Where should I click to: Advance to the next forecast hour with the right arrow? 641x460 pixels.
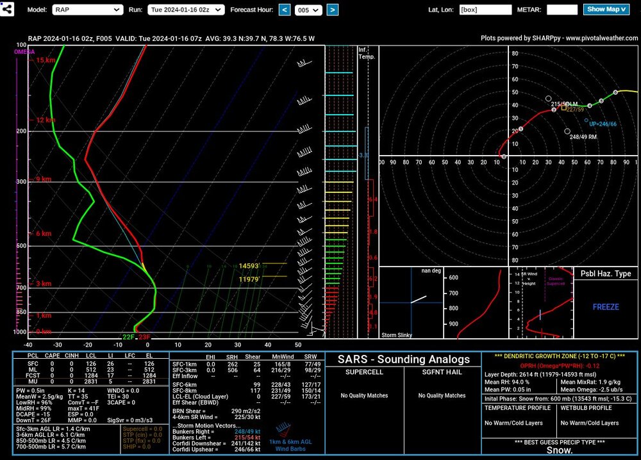coord(332,10)
